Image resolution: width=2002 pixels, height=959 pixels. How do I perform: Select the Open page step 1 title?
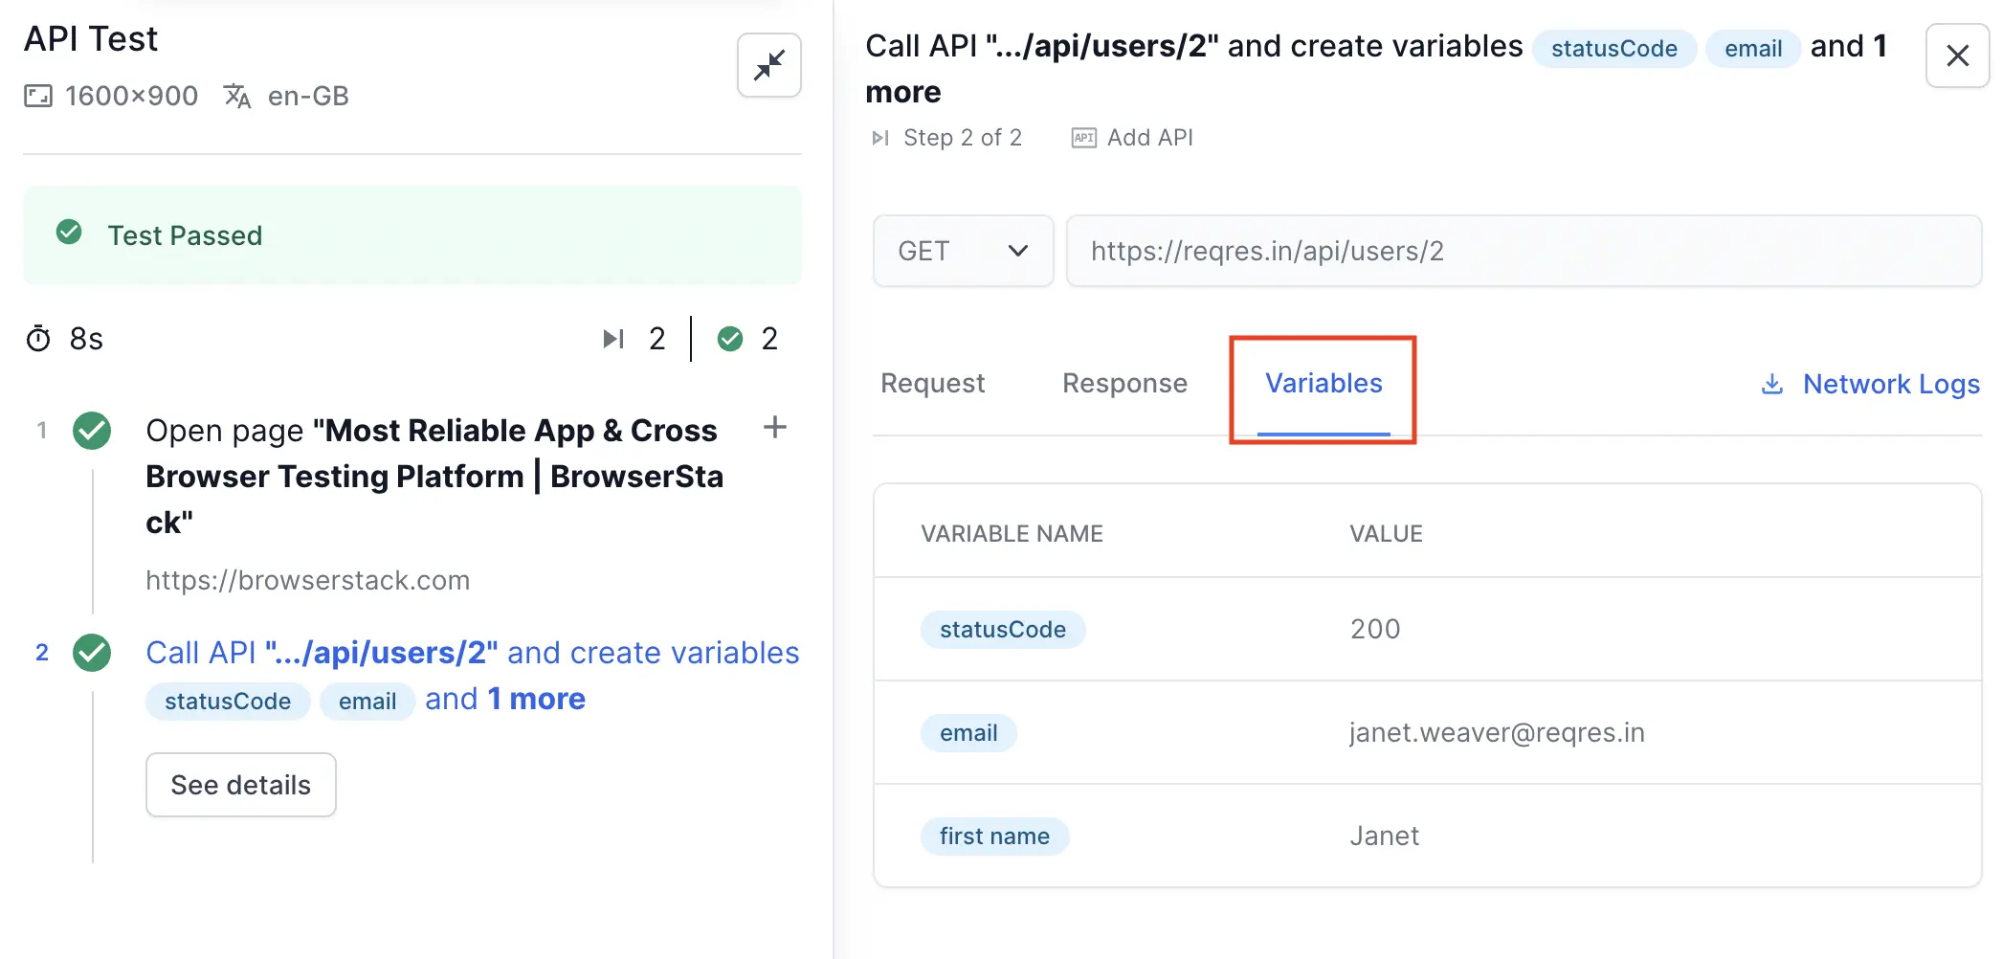(x=434, y=476)
